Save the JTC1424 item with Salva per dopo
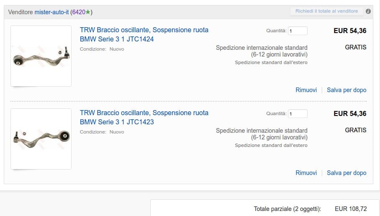The width and height of the screenshot is (380, 216). coord(347,90)
